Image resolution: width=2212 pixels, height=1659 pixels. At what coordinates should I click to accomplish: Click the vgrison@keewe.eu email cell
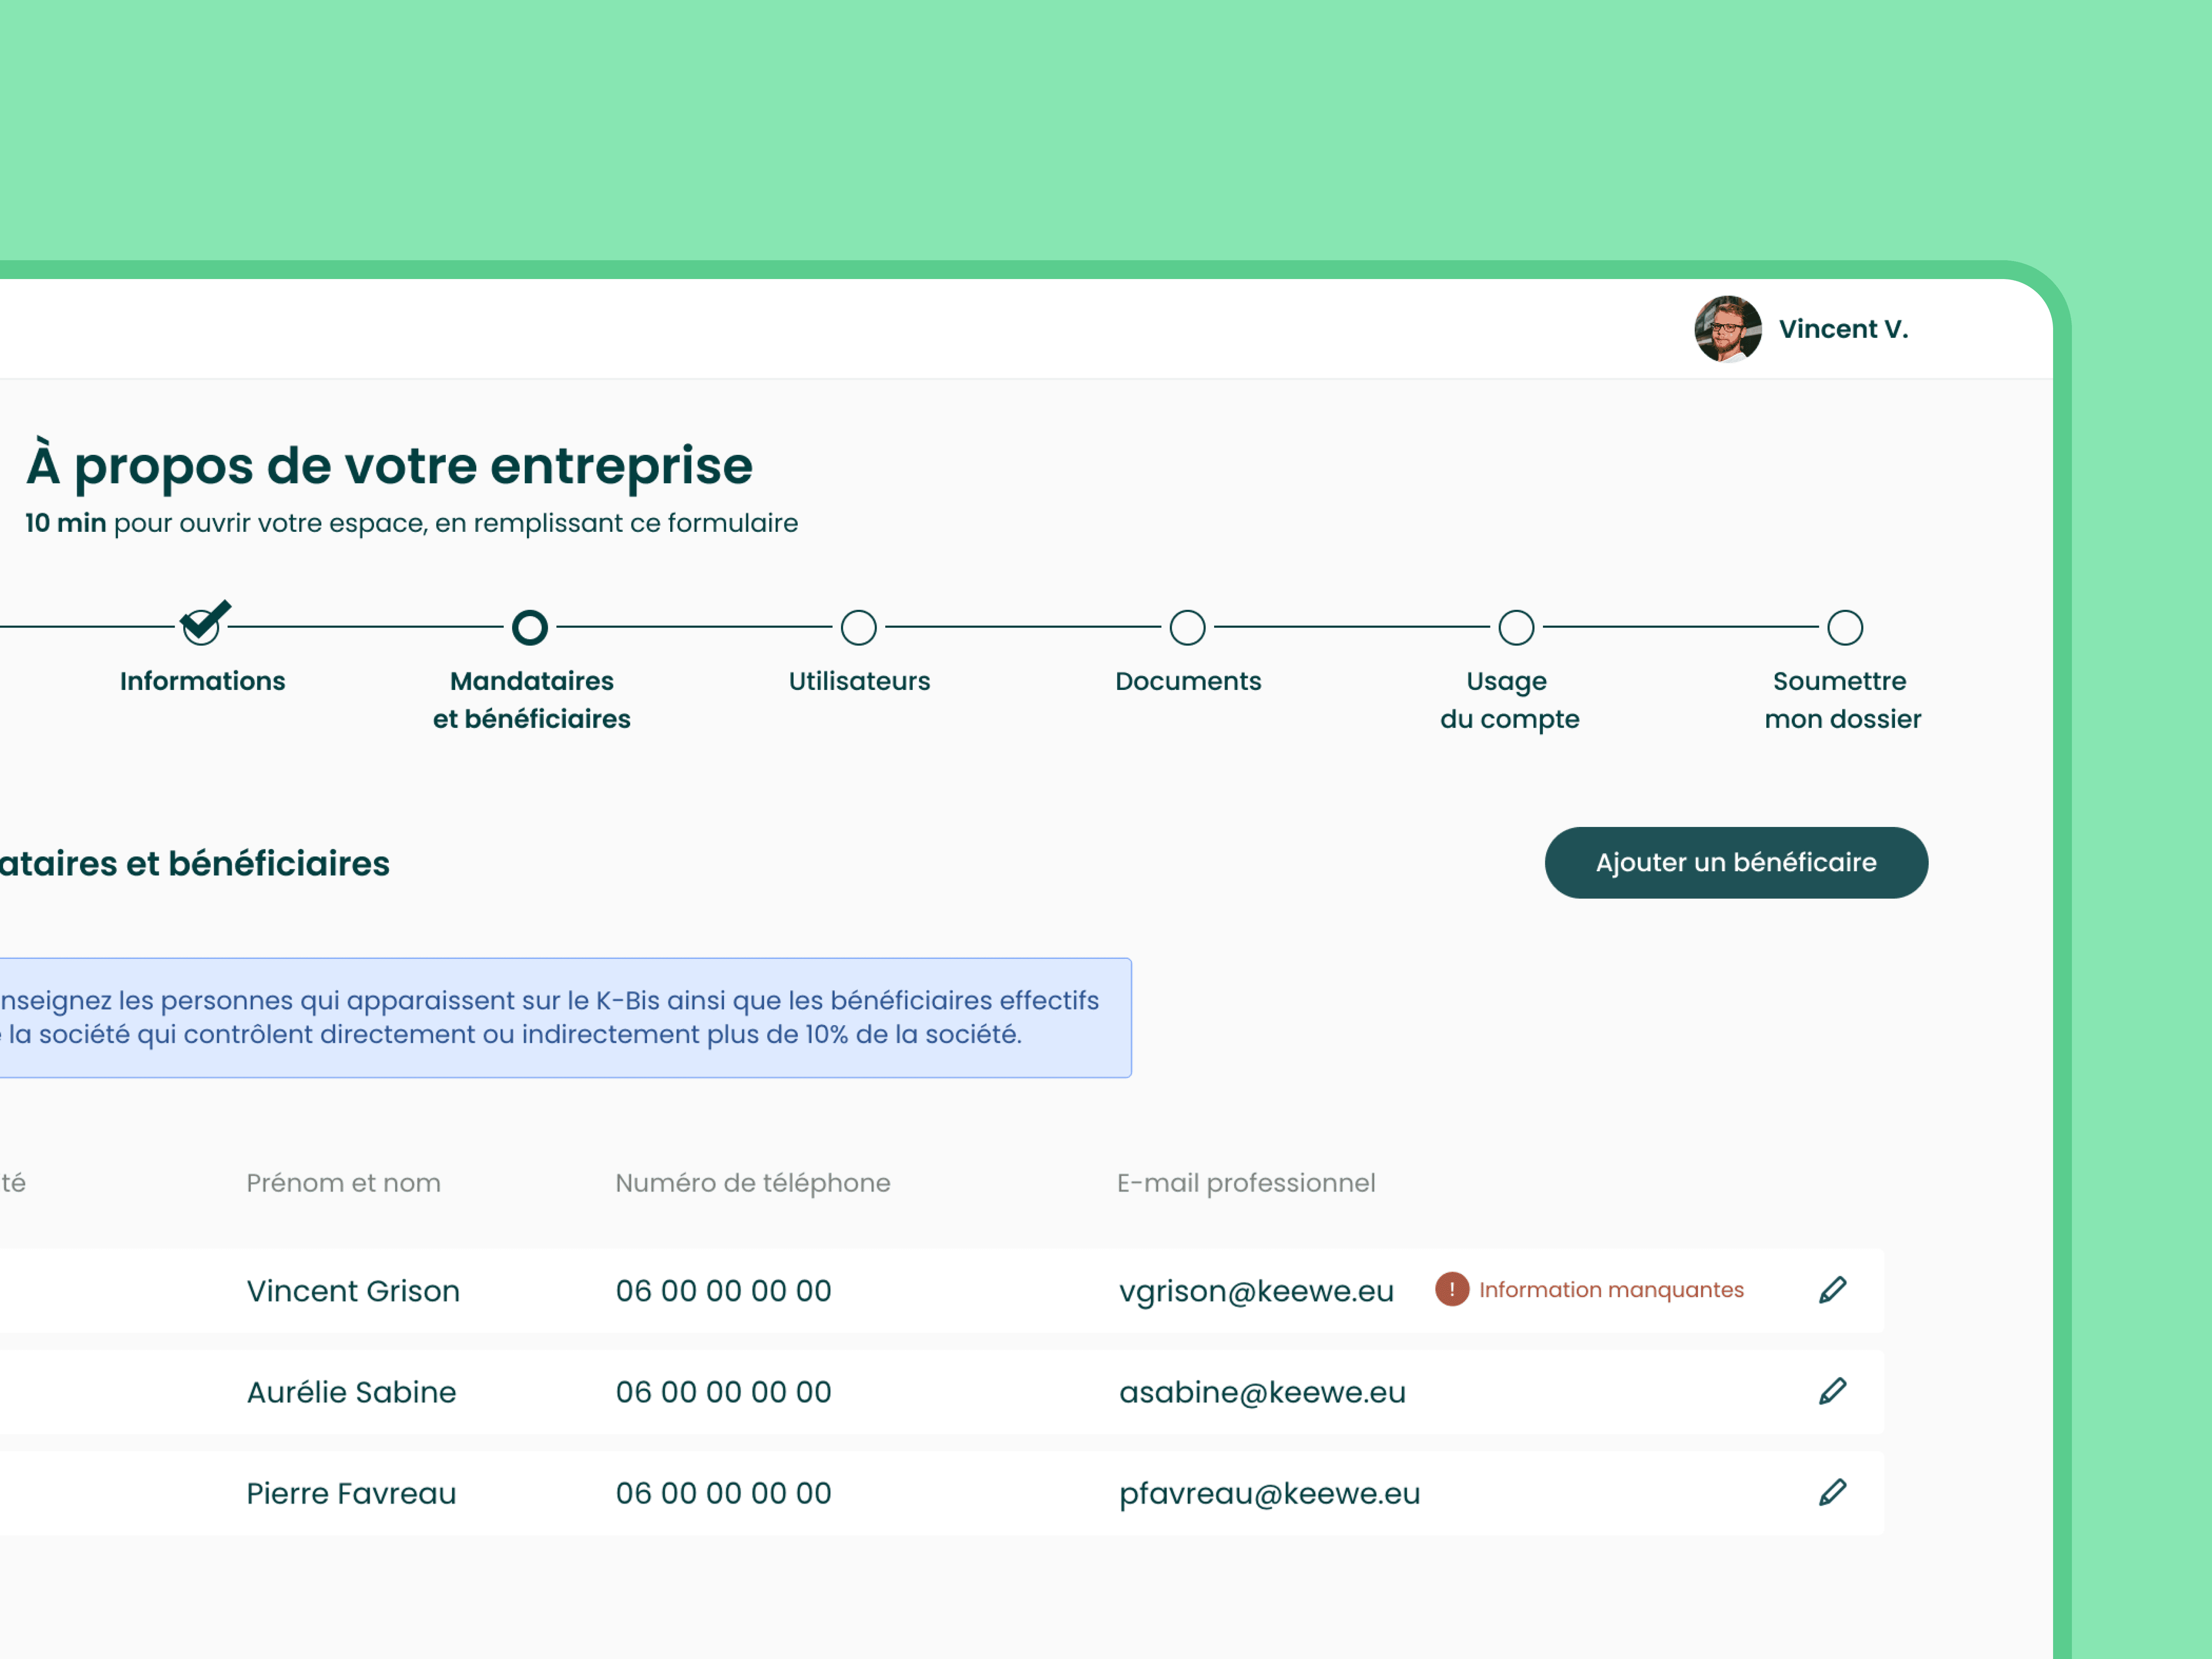click(x=1256, y=1291)
